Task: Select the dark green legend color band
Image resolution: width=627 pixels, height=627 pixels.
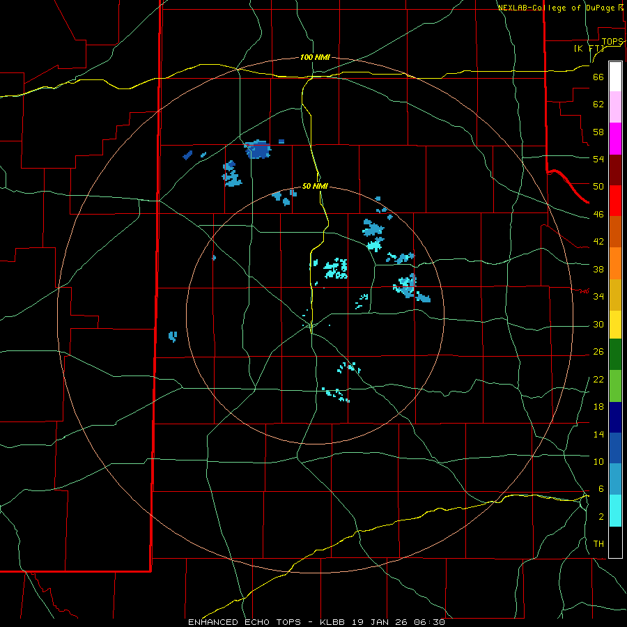Action: (615, 355)
